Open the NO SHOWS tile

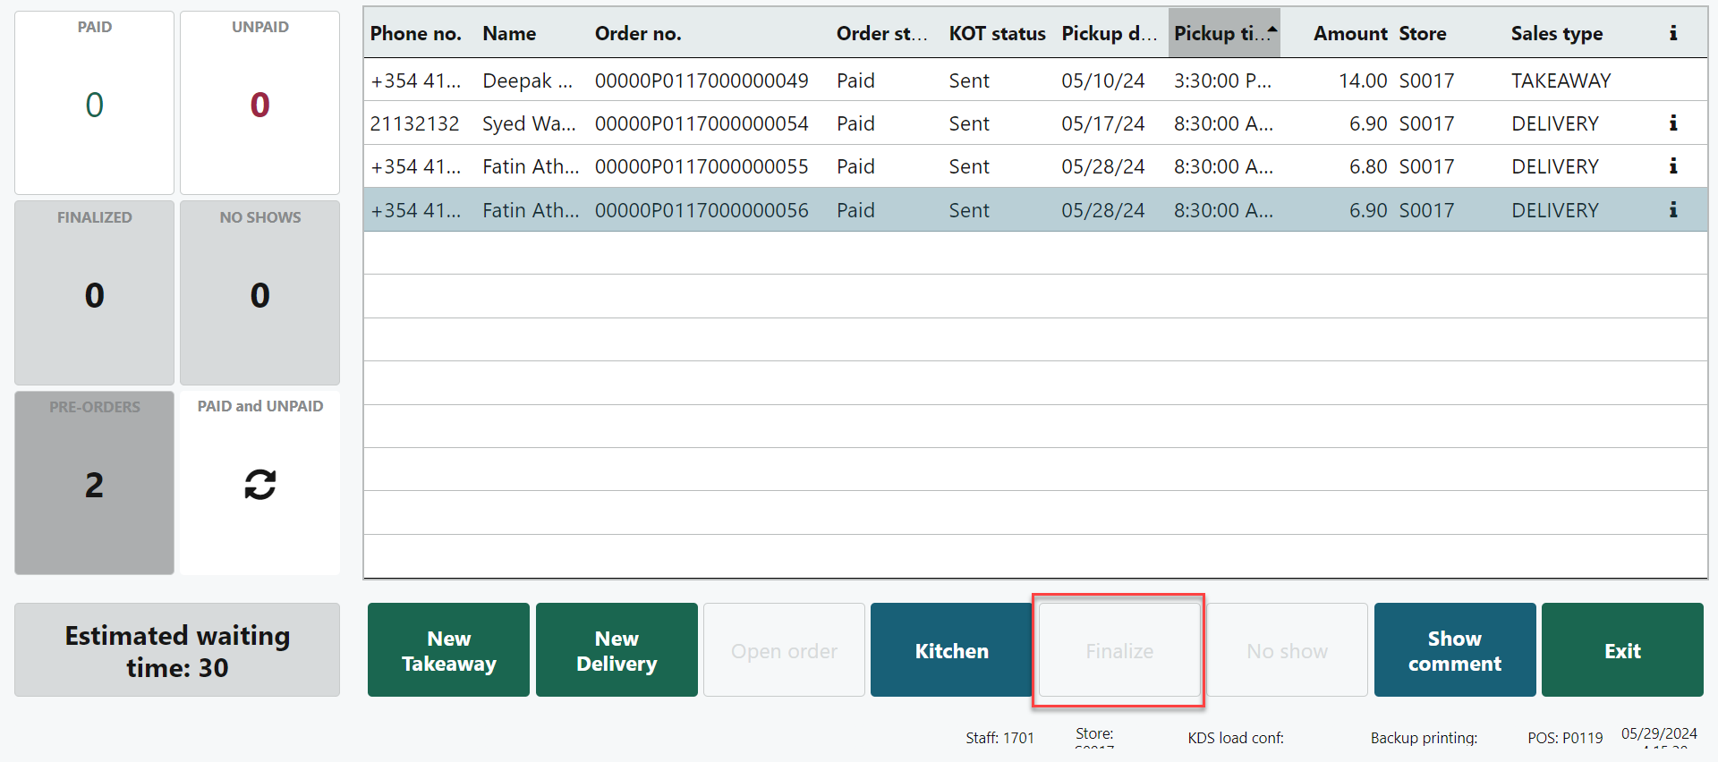[x=259, y=292]
